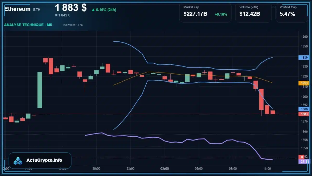The width and height of the screenshot is (312, 176).
Task: Click the 08:00 time axis label
Action: click(x=233, y=169)
